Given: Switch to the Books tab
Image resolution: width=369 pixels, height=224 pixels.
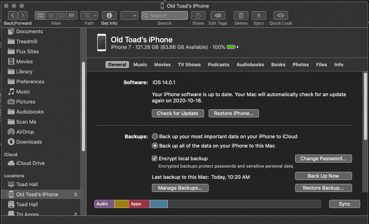Looking at the screenshot, I should (x=278, y=64).
